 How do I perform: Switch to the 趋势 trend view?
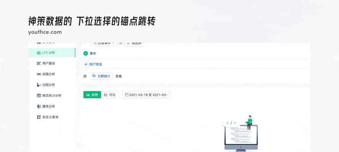click(92, 95)
